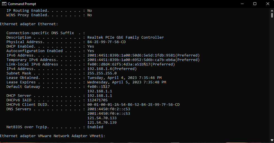Click the Realtek PCIe GbE Family Controller text
Screen dimensions: 274x143
point(125,37)
